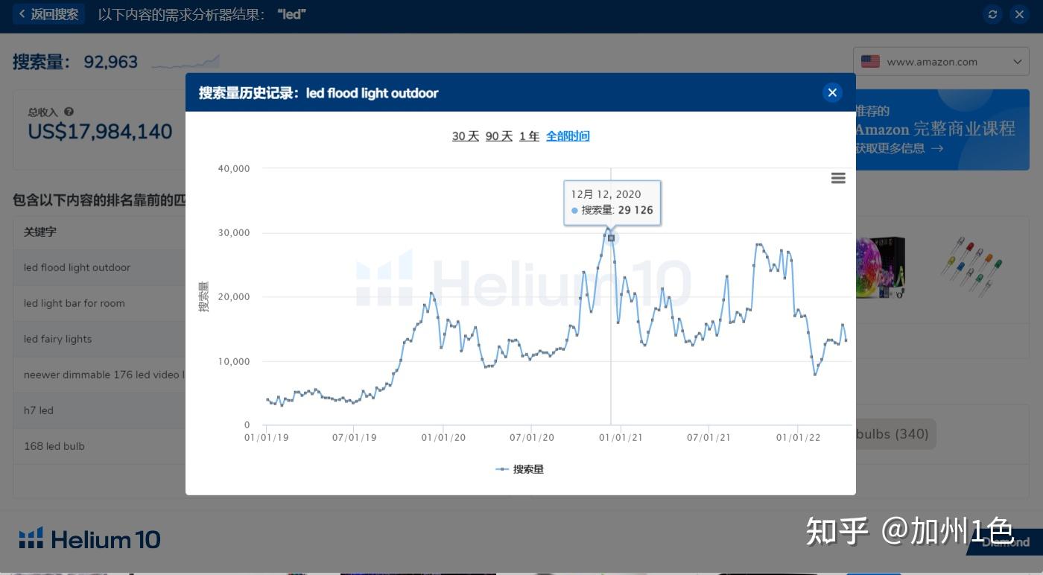The height and width of the screenshot is (575, 1043).
Task: Click the Helium 10 logo at bottom
Action: coord(89,539)
